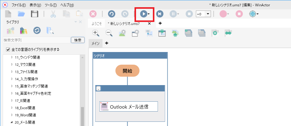Image resolution: width=291 pixels, height=126 pixels.
Task: Run the scenario with play button
Action: coord(144,14)
